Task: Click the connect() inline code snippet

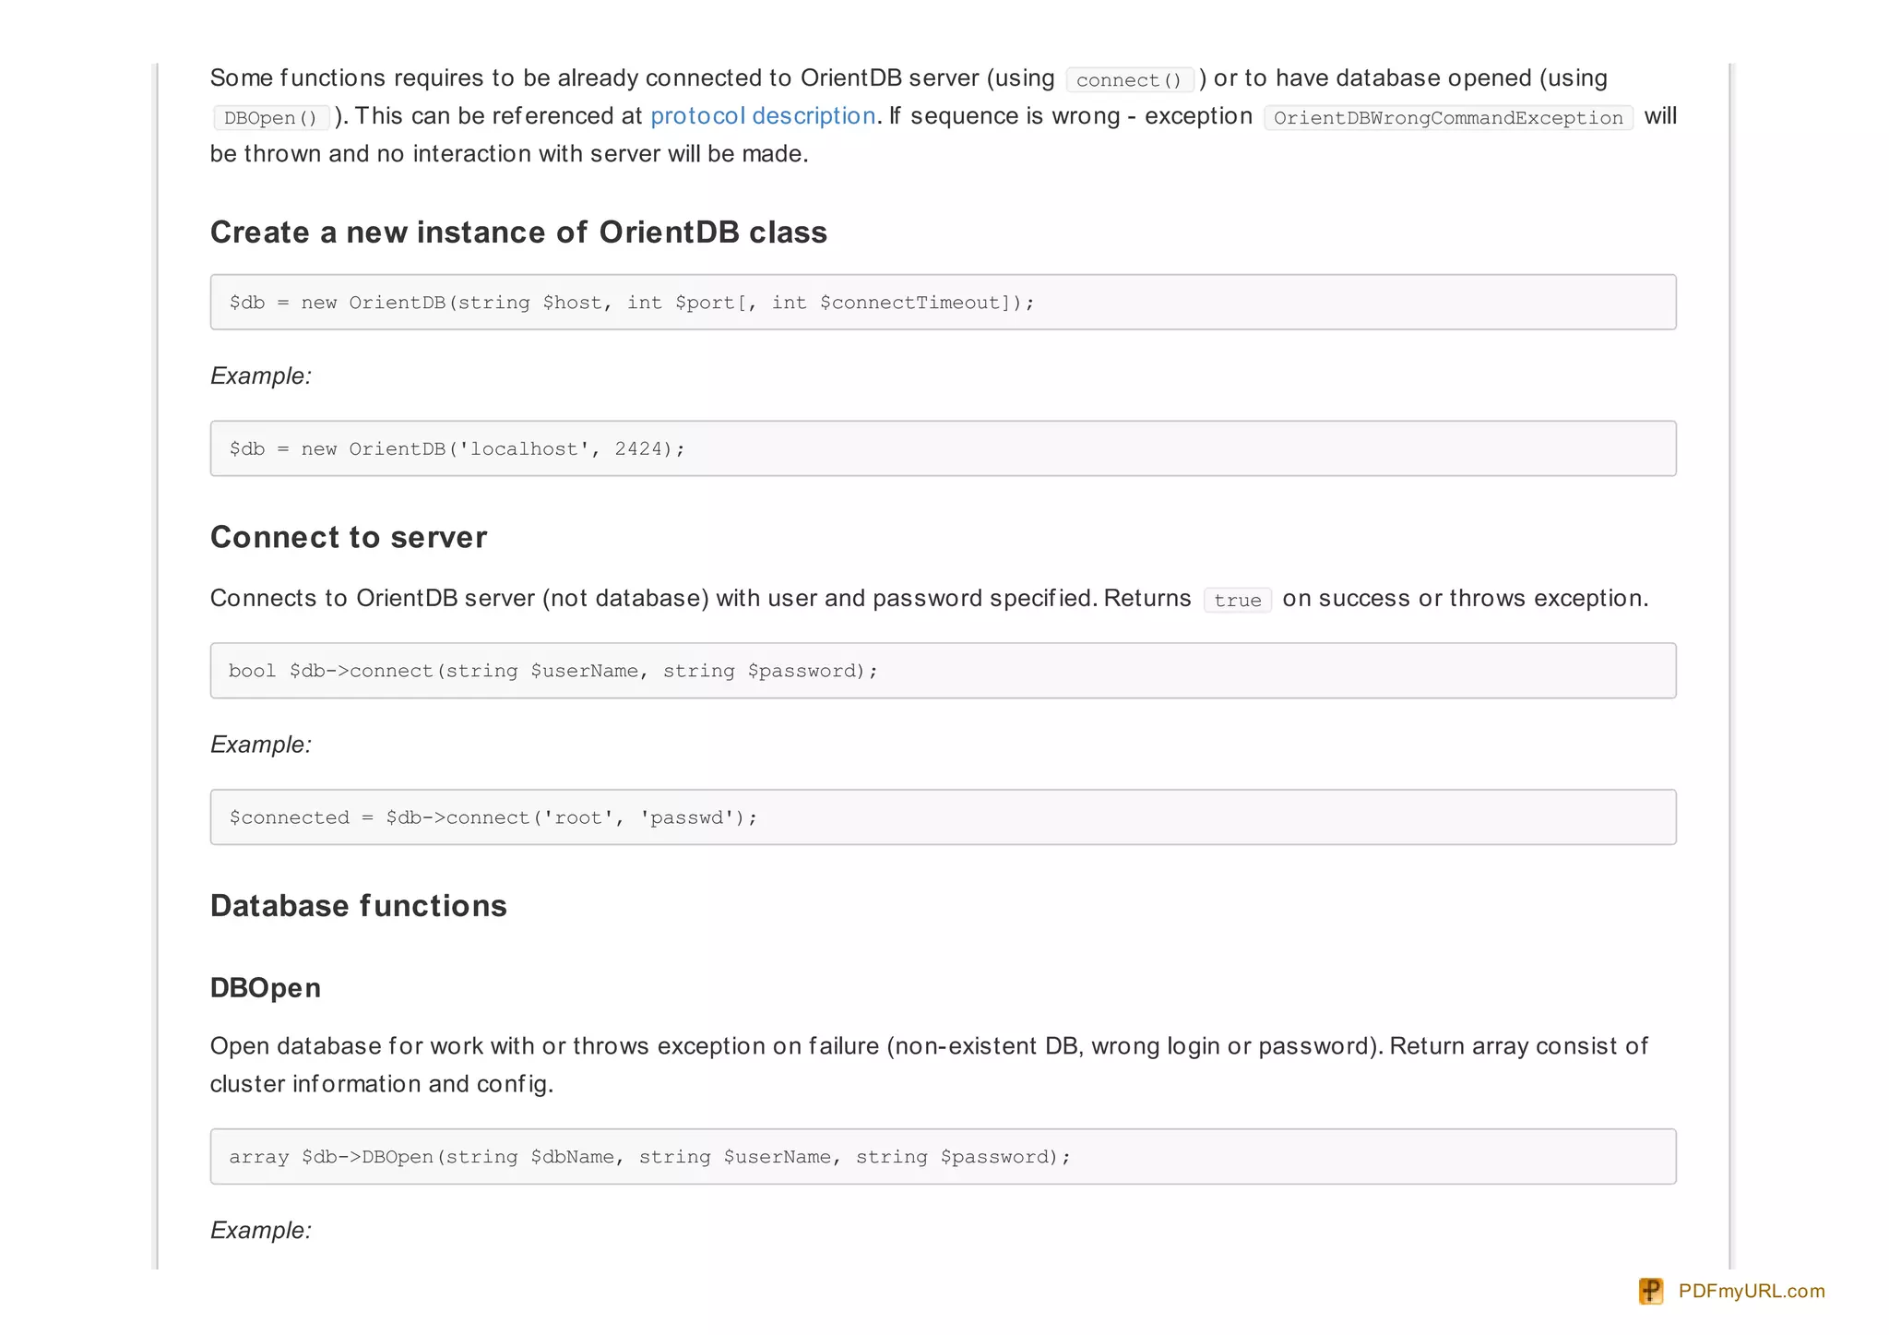Action: [x=1129, y=80]
